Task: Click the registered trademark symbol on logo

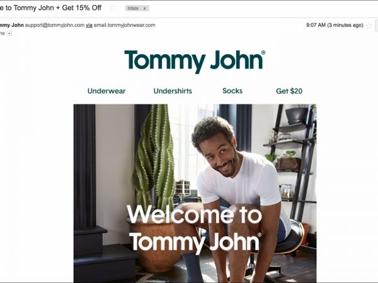Action: (x=263, y=52)
